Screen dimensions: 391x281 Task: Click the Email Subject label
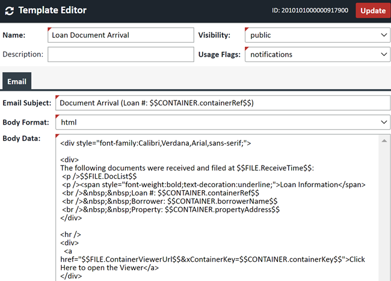tap(26, 103)
